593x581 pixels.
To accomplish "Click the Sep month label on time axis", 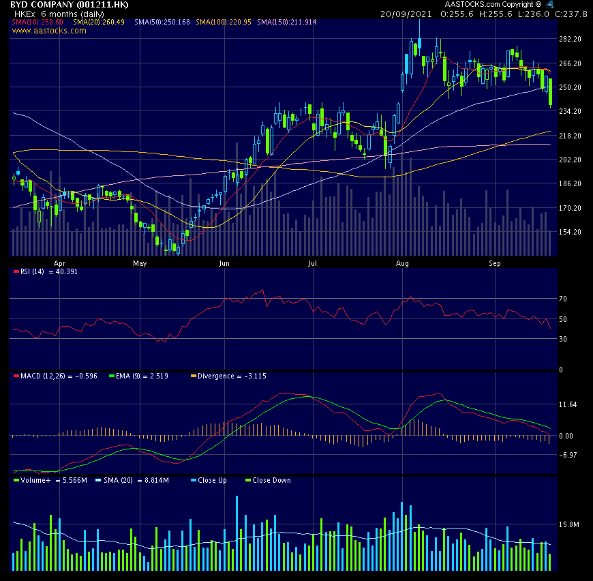I will tap(495, 264).
